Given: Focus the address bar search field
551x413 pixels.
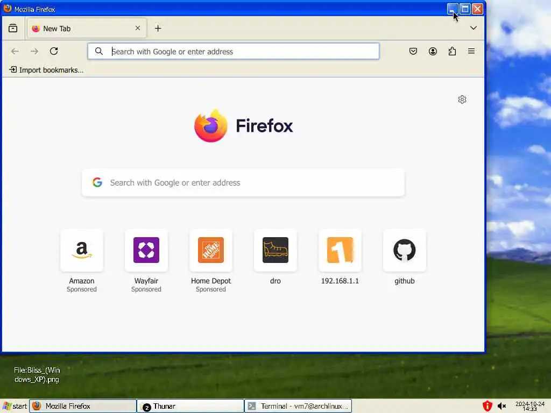Looking at the screenshot, I should coord(234,51).
